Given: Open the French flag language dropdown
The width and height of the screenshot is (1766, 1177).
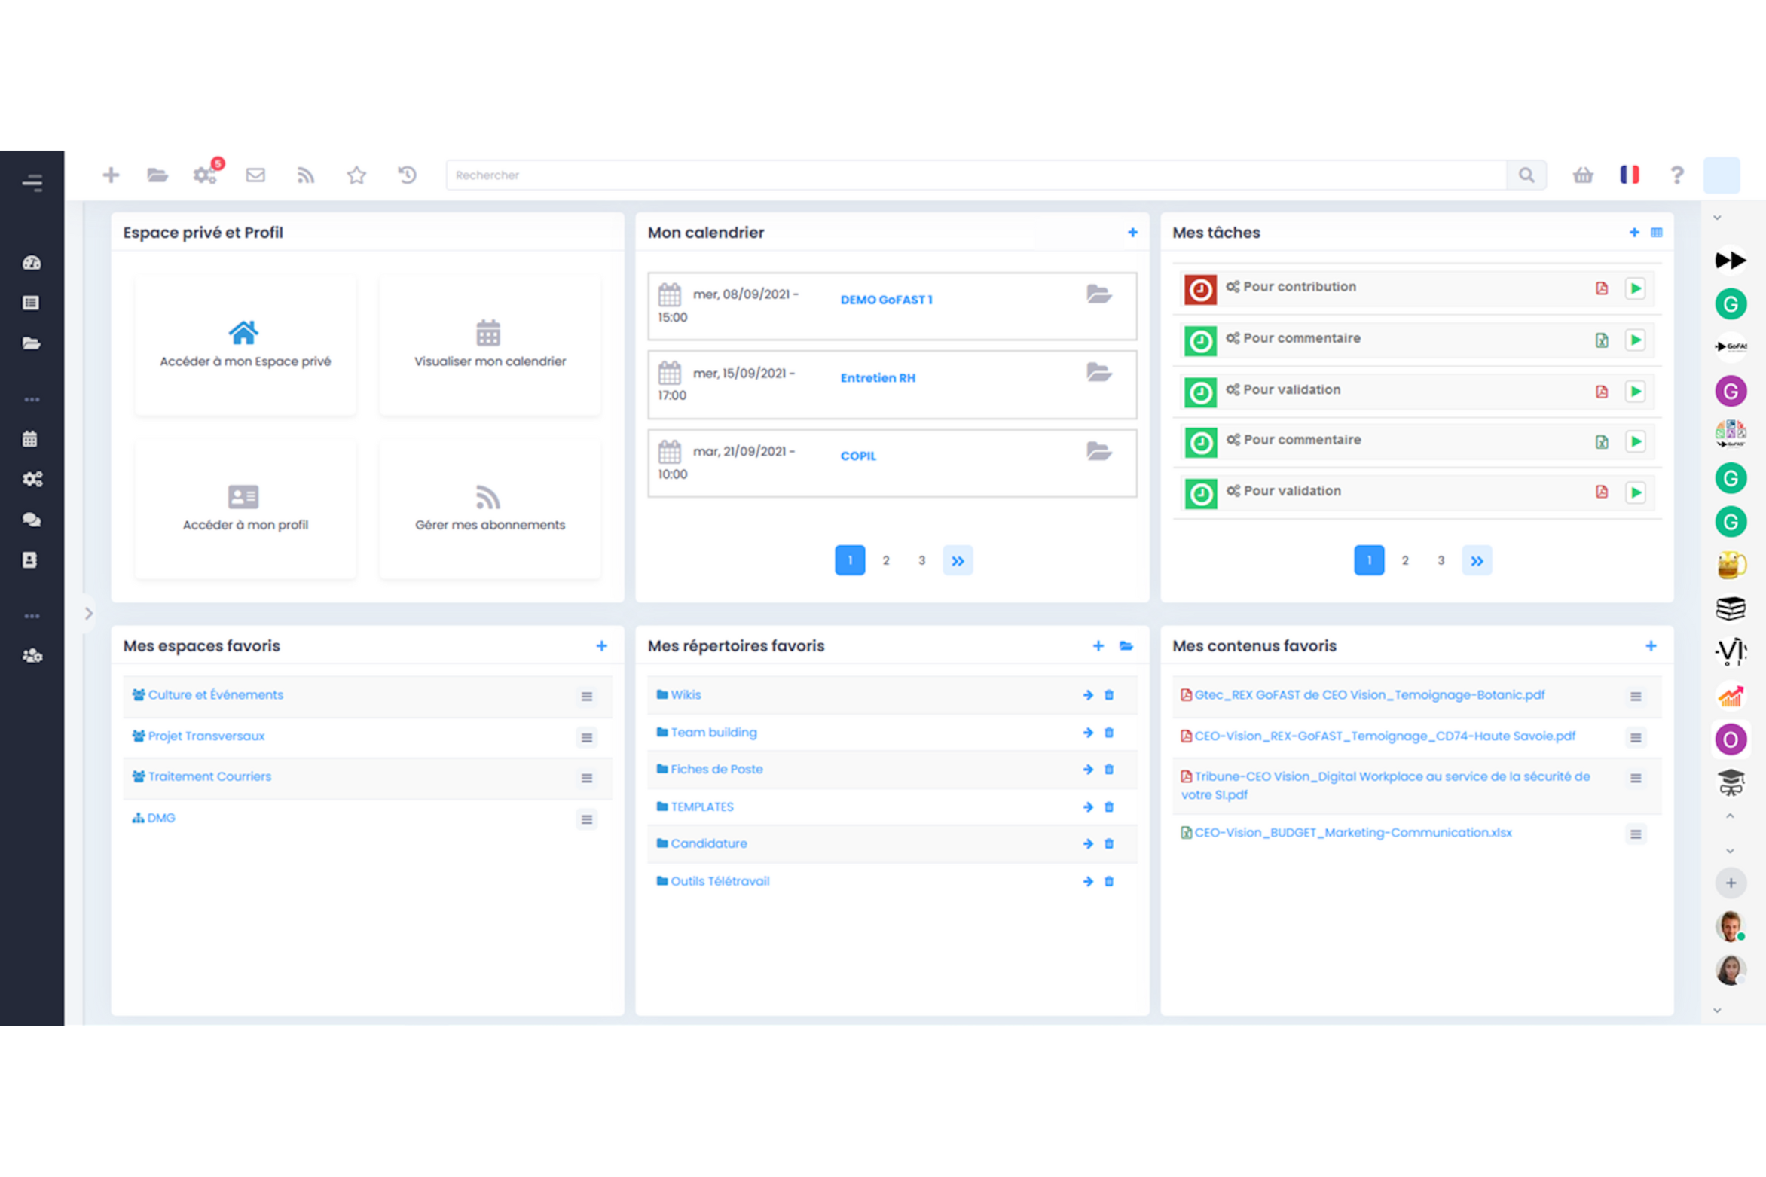Looking at the screenshot, I should point(1630,175).
